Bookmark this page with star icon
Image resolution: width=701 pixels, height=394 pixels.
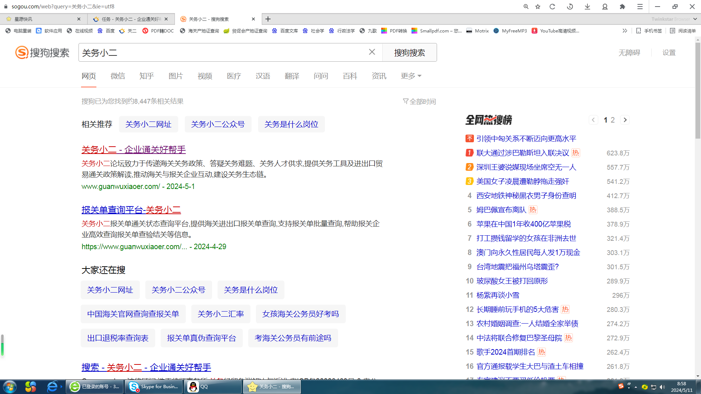[x=538, y=7]
